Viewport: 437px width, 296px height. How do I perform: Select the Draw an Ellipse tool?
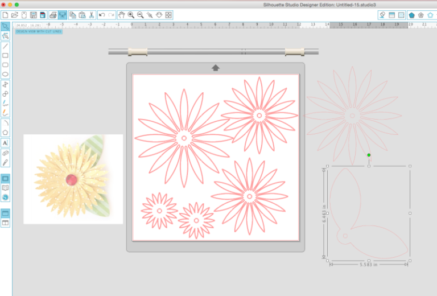pos(5,75)
